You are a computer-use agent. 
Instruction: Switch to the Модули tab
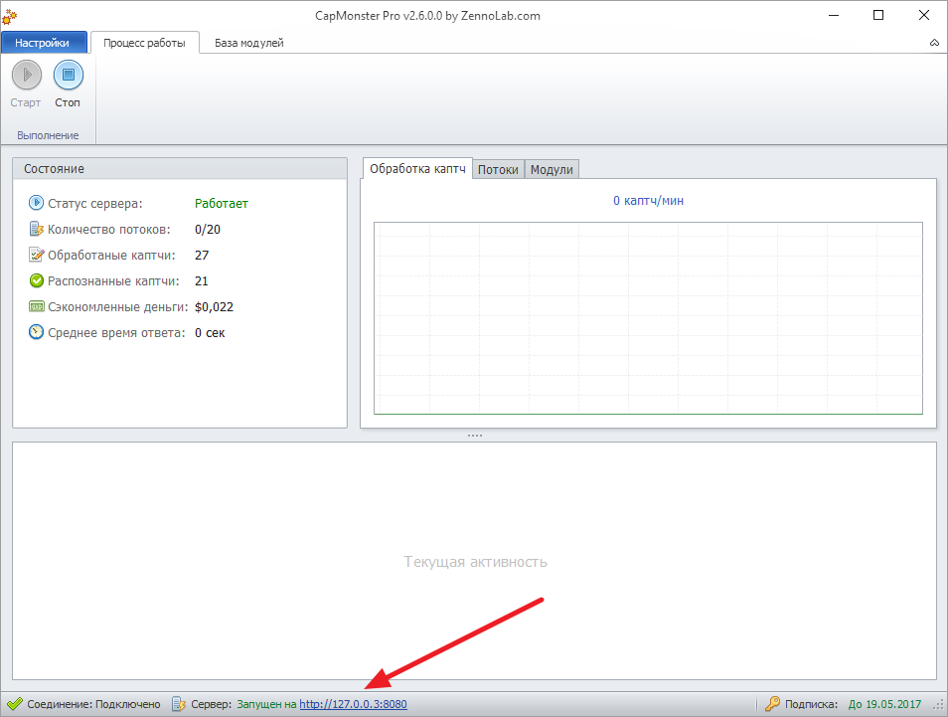tap(552, 170)
